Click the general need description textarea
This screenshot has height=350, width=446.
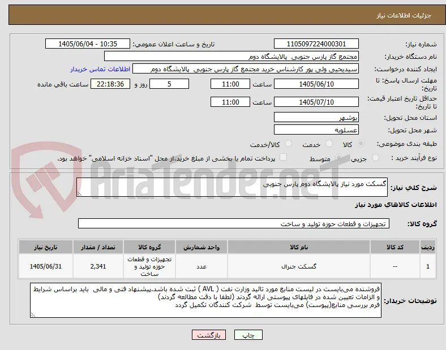tap(232, 187)
